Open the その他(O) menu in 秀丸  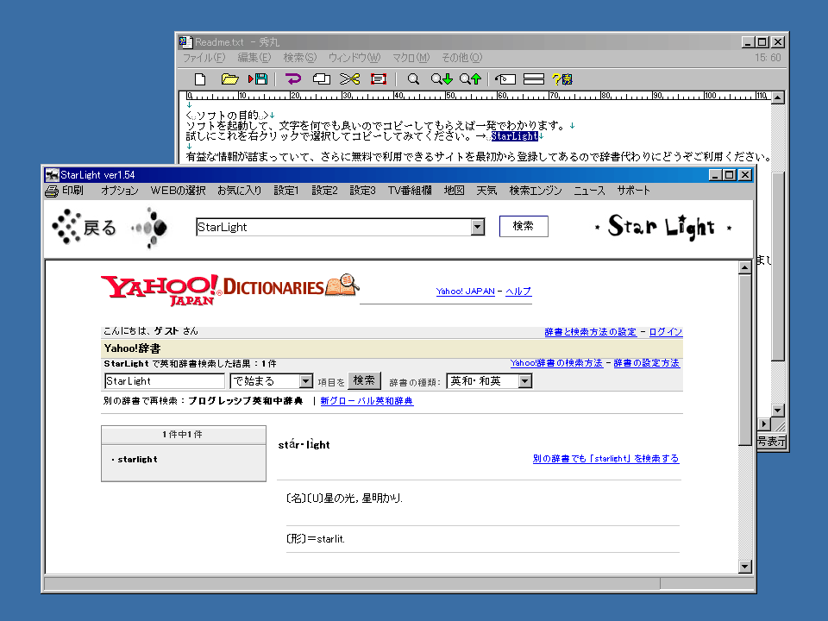462,58
